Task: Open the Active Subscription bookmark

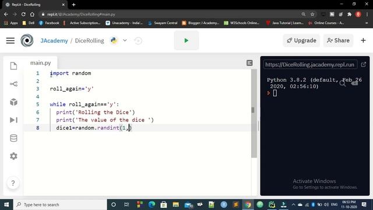Action: [x=82, y=23]
